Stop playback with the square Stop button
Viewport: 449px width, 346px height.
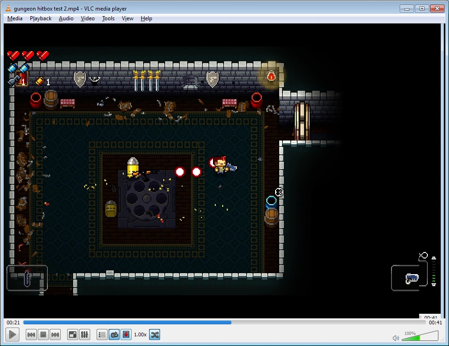[x=43, y=334]
